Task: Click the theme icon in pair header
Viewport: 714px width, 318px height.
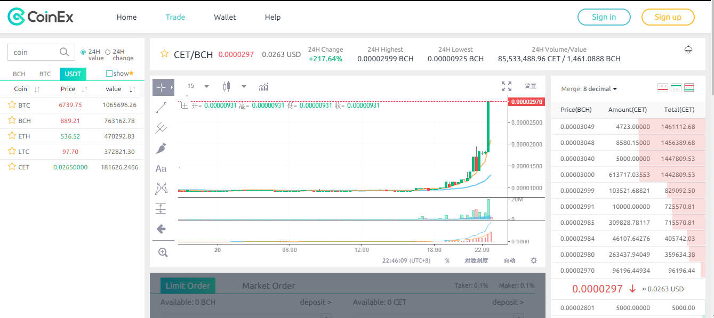Action: (688, 50)
